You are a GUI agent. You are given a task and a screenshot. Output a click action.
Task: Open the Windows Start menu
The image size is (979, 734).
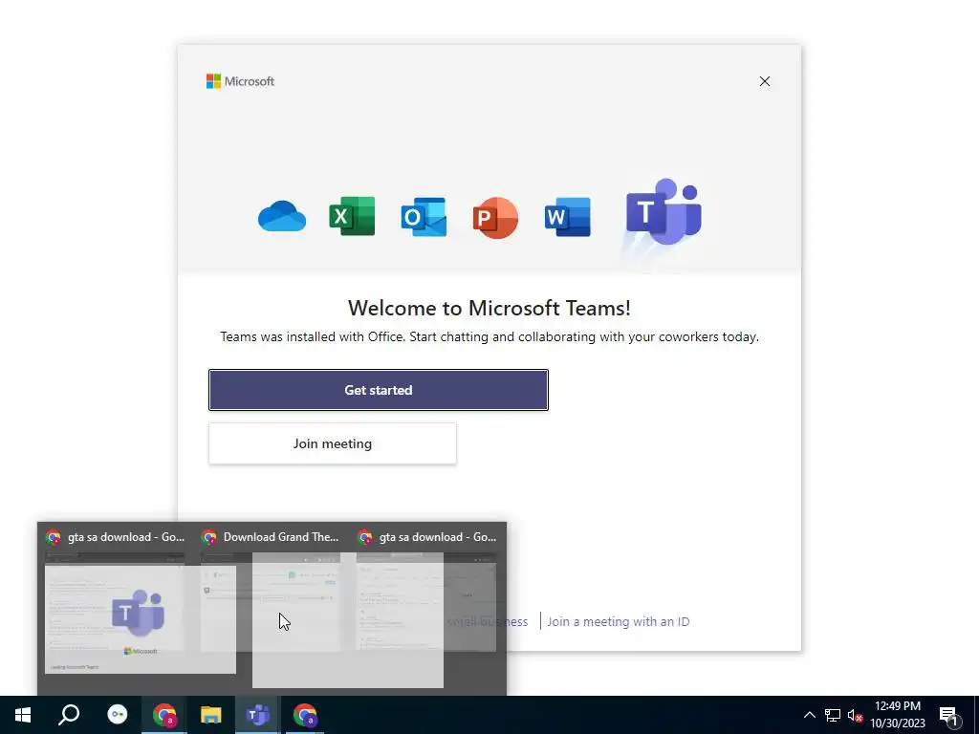23,715
